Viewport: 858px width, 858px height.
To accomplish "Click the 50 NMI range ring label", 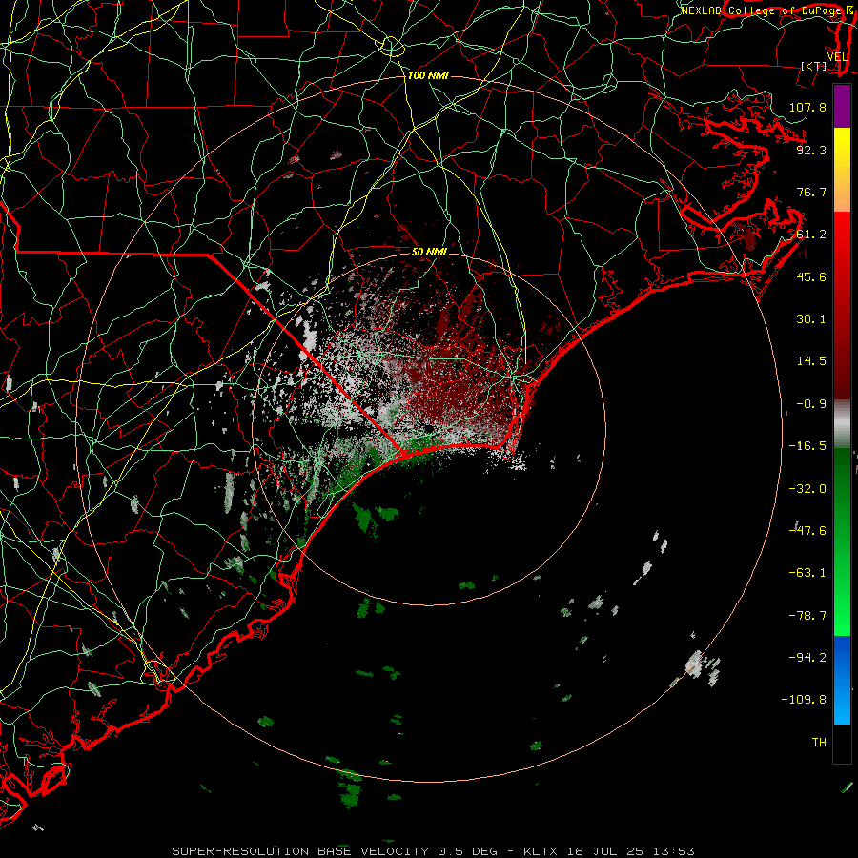I will pyautogui.click(x=429, y=252).
